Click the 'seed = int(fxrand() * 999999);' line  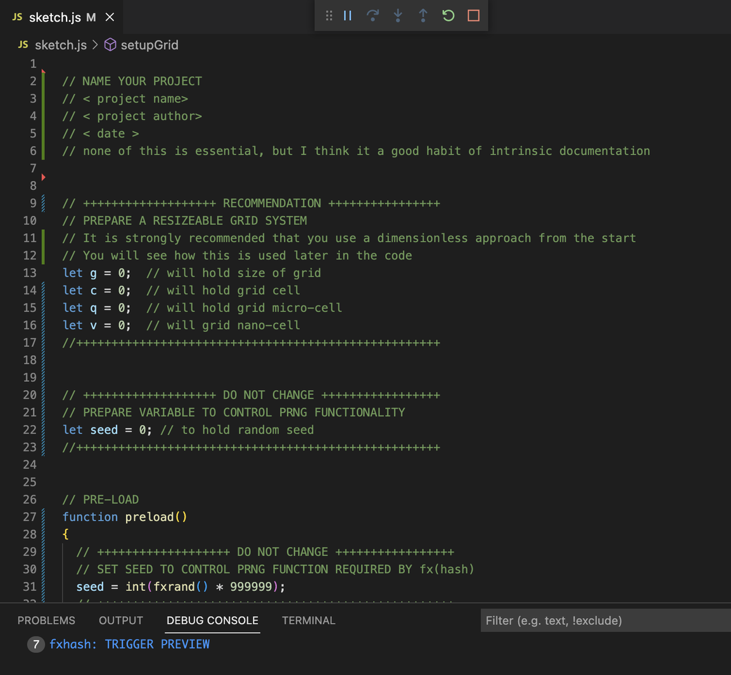(181, 586)
